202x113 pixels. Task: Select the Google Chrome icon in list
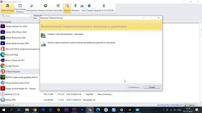[x=3, y=66]
